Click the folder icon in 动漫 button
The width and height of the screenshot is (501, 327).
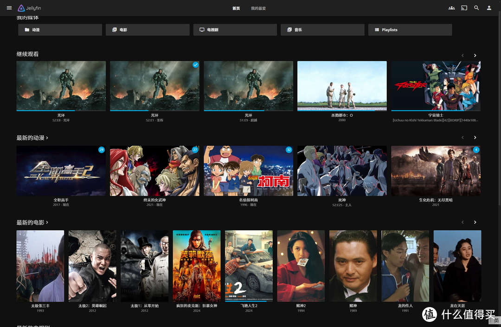(x=27, y=30)
